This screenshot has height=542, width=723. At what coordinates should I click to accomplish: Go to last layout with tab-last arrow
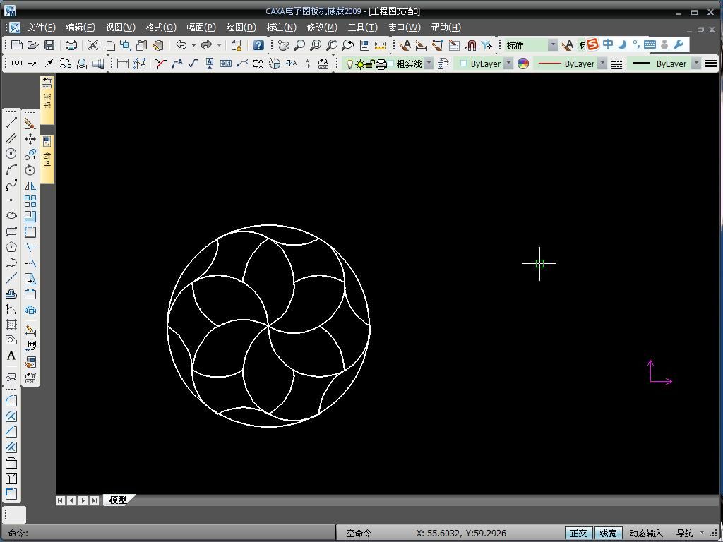point(95,500)
